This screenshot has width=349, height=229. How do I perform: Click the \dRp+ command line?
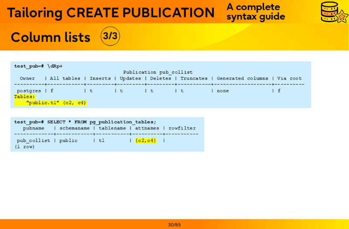(x=38, y=66)
